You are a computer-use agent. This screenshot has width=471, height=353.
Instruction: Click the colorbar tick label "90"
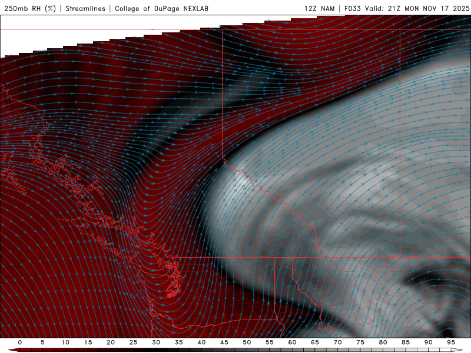click(x=428, y=342)
